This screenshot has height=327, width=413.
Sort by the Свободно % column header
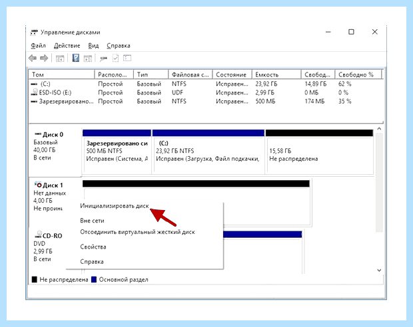click(x=358, y=74)
